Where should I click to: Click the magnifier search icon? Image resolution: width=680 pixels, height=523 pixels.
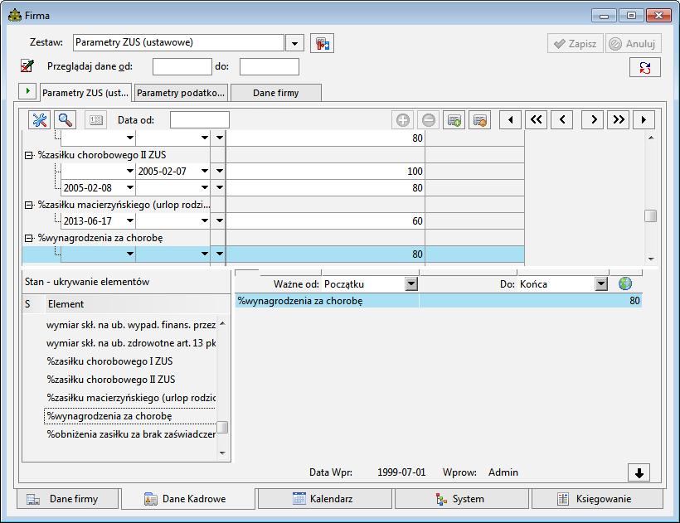click(65, 120)
